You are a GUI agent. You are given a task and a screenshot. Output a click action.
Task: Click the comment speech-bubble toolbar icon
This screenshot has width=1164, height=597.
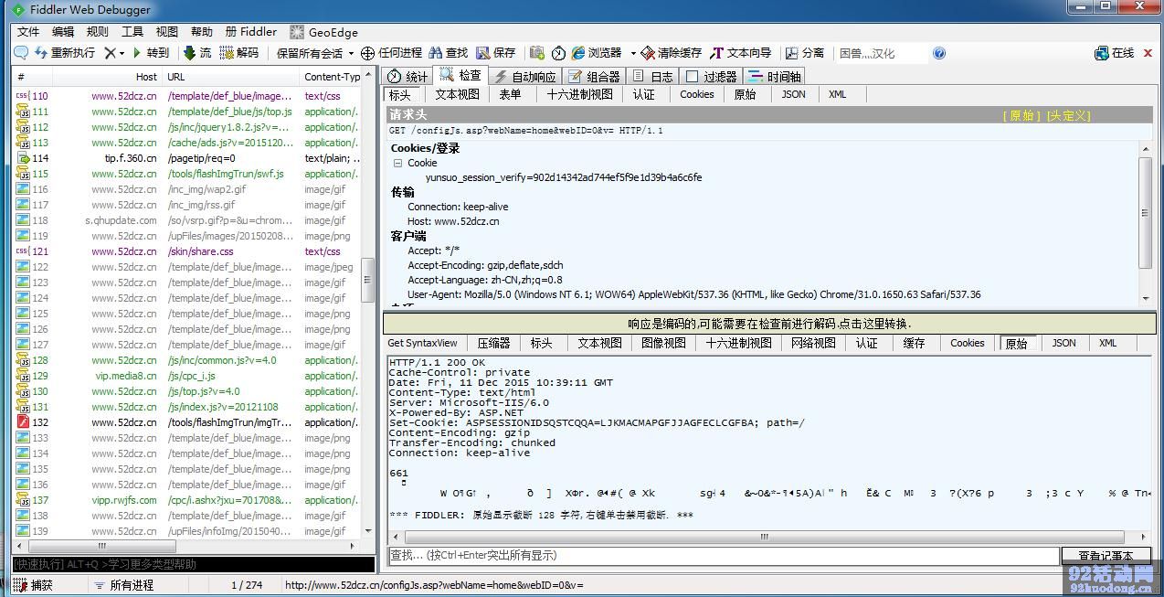20,53
